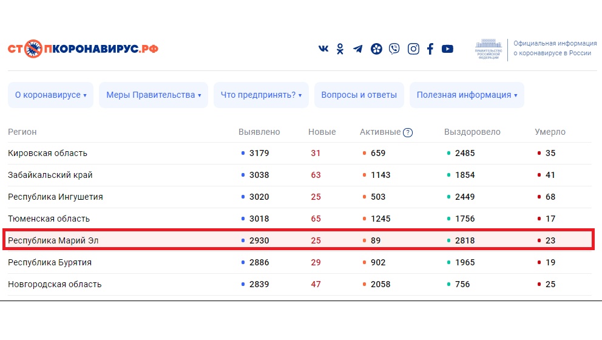Click the Кировская область region name
Screen dimensions: 602x340
pyautogui.click(x=47, y=153)
